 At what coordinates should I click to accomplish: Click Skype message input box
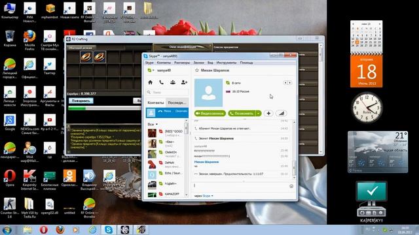click(240, 185)
